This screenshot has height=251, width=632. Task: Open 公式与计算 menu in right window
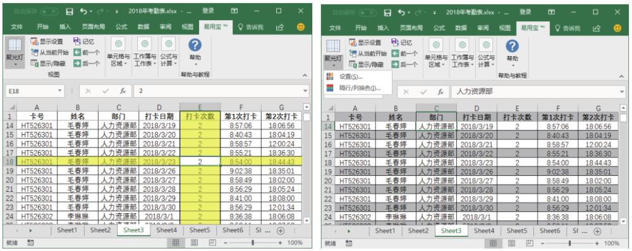tap(485, 53)
